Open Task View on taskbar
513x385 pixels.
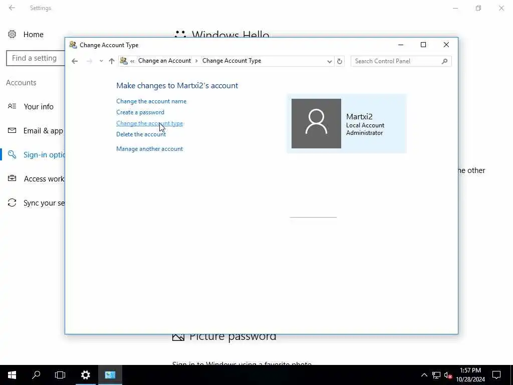[60, 375]
